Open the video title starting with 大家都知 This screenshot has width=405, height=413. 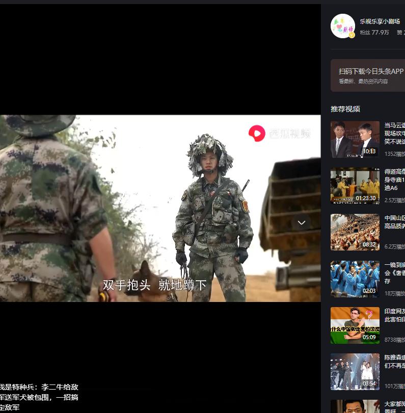pyautogui.click(x=394, y=407)
